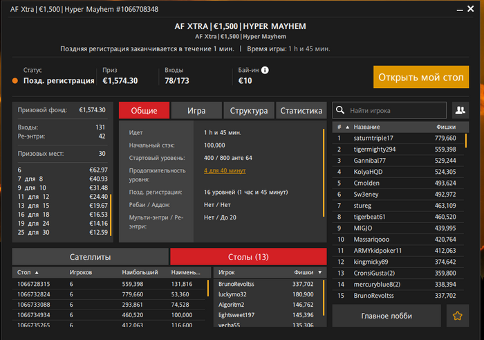The image size is (484, 340).
Task: Select player Sw3eney in ranking
Action: (x=398, y=195)
